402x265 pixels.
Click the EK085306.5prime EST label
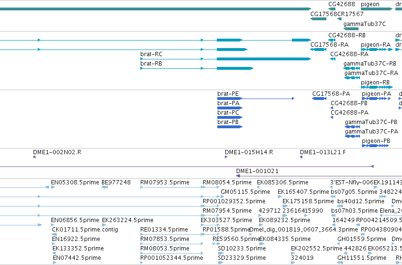pos(282,182)
